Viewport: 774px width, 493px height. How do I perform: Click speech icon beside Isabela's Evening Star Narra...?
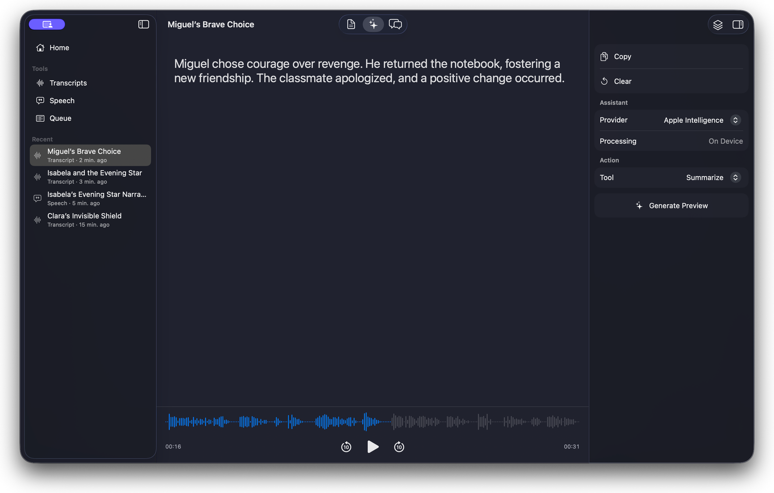[37, 198]
